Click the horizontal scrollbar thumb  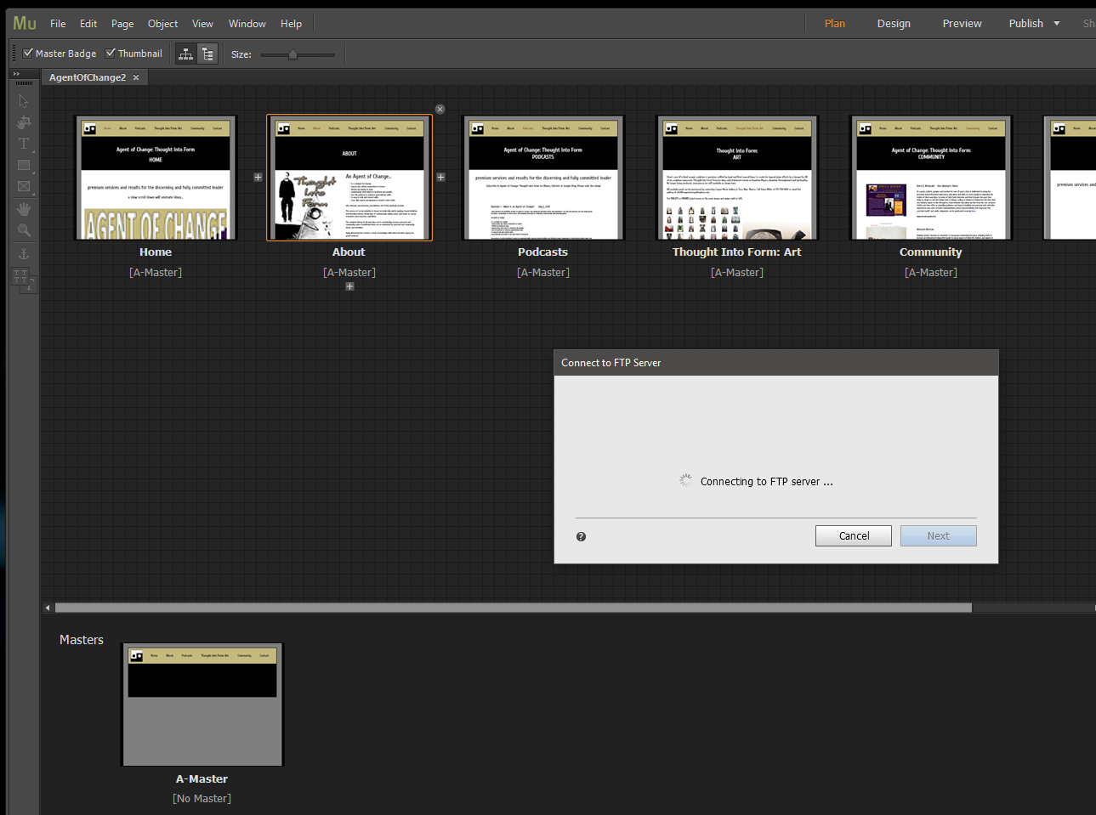[x=513, y=608]
